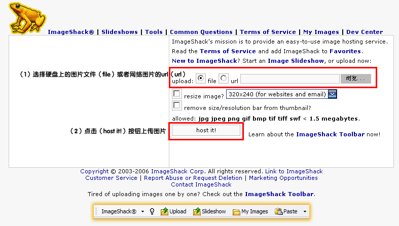Open the Slideshows nav link
399x226 pixels.
[x=120, y=32]
